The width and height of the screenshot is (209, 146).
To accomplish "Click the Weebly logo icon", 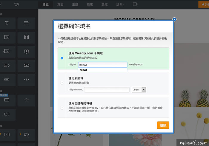I will click(x=17, y=4).
